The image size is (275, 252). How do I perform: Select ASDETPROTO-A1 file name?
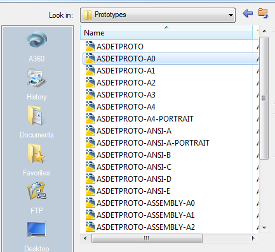click(126, 71)
